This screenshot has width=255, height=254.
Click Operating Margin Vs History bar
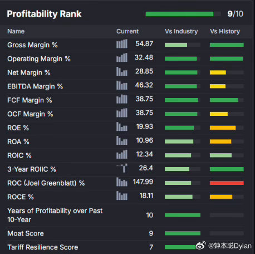227,58
